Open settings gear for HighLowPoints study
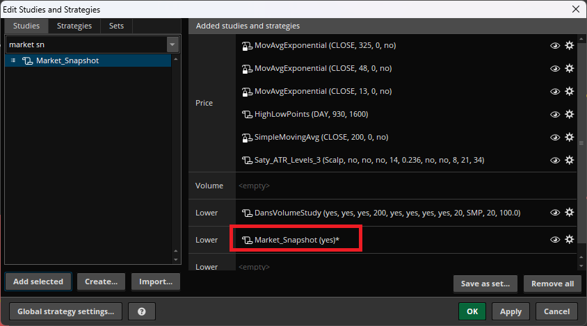The image size is (587, 326). [569, 114]
